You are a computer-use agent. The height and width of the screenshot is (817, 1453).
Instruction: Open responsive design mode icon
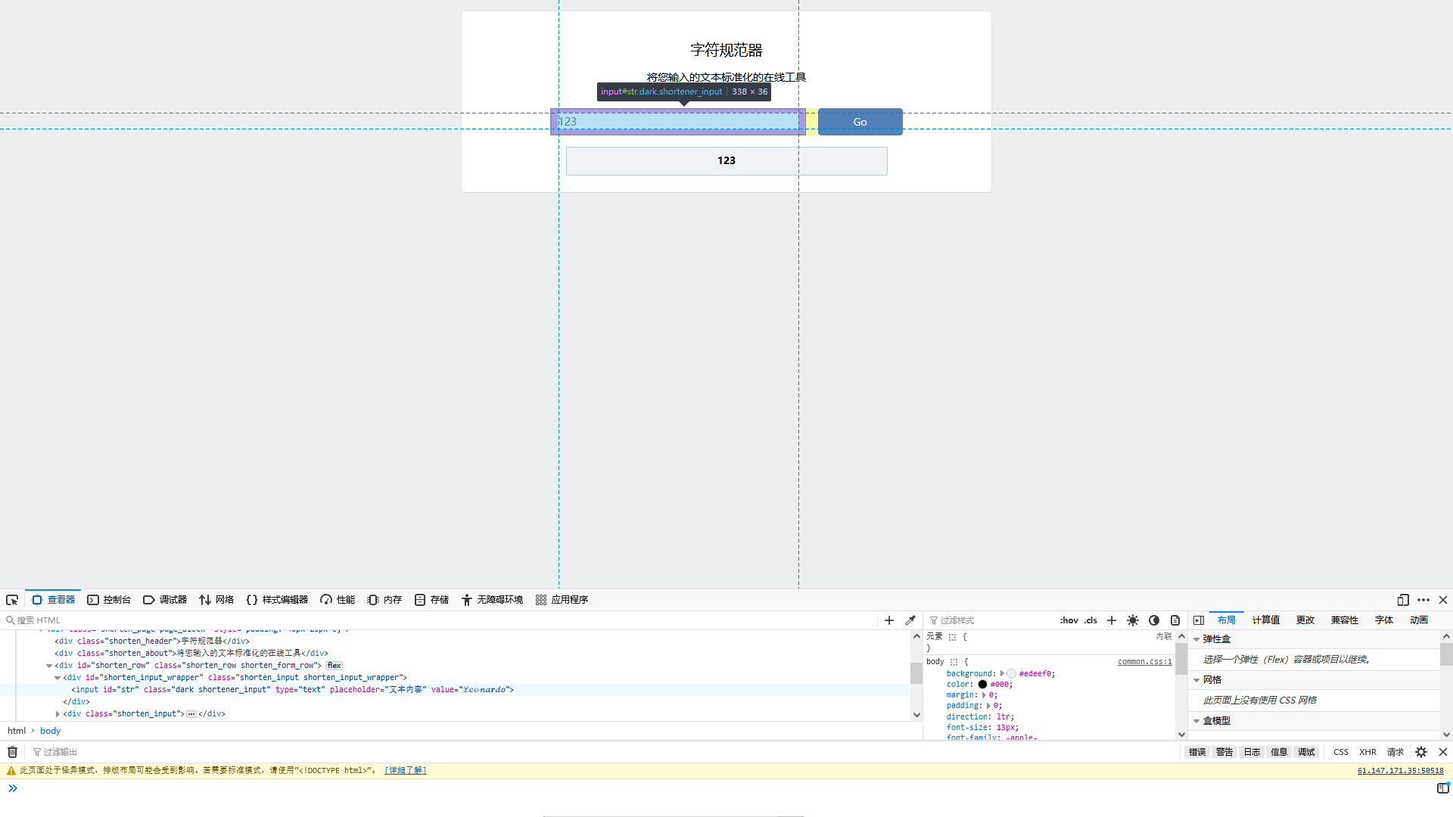[x=1402, y=600]
